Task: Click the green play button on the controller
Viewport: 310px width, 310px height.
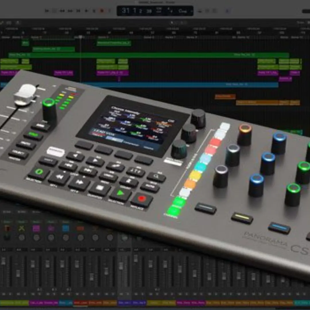Action: pos(120,193)
